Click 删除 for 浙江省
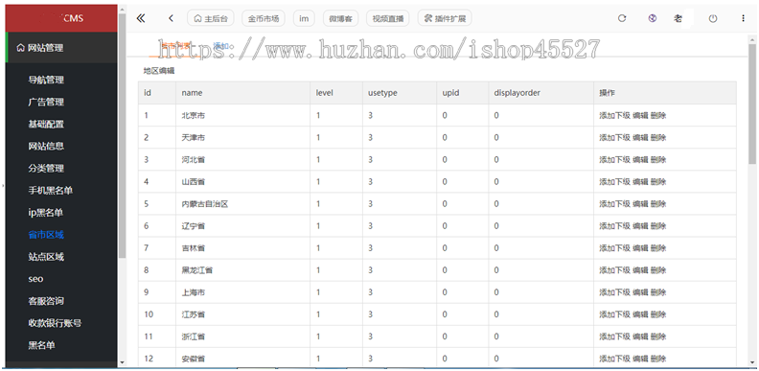This screenshot has height=371, width=759. tap(658, 336)
